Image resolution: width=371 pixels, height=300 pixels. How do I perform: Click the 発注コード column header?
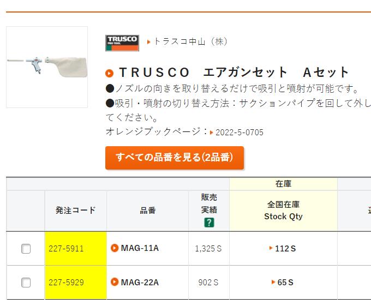point(75,210)
